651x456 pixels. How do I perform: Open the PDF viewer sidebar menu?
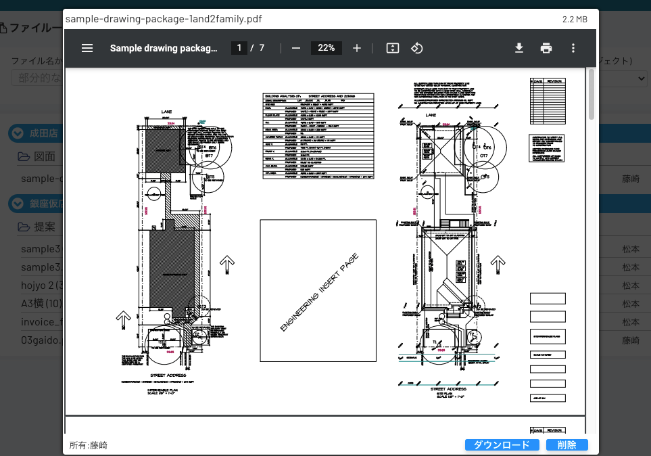coord(87,48)
